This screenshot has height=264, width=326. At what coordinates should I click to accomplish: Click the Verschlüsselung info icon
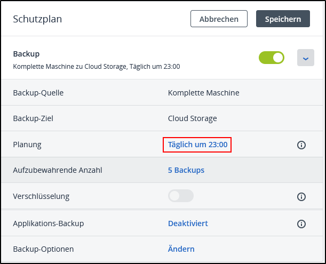[301, 197]
